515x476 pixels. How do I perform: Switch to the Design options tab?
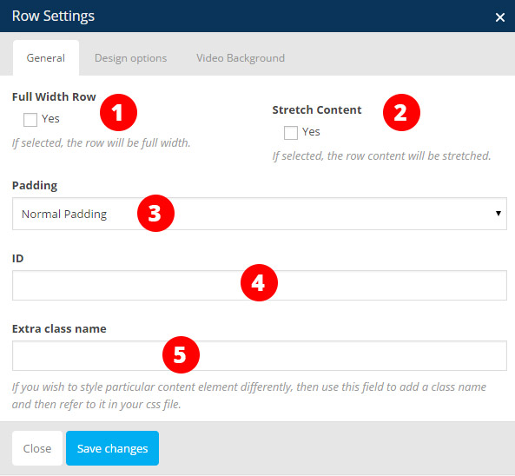[x=131, y=58]
